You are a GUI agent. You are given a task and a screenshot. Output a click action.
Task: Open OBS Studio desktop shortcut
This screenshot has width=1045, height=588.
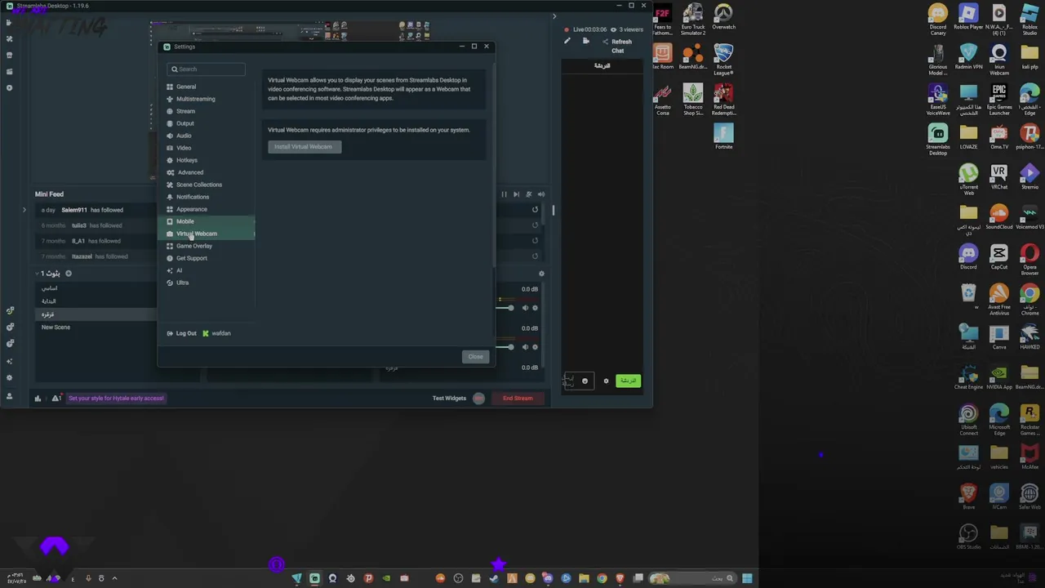(968, 537)
